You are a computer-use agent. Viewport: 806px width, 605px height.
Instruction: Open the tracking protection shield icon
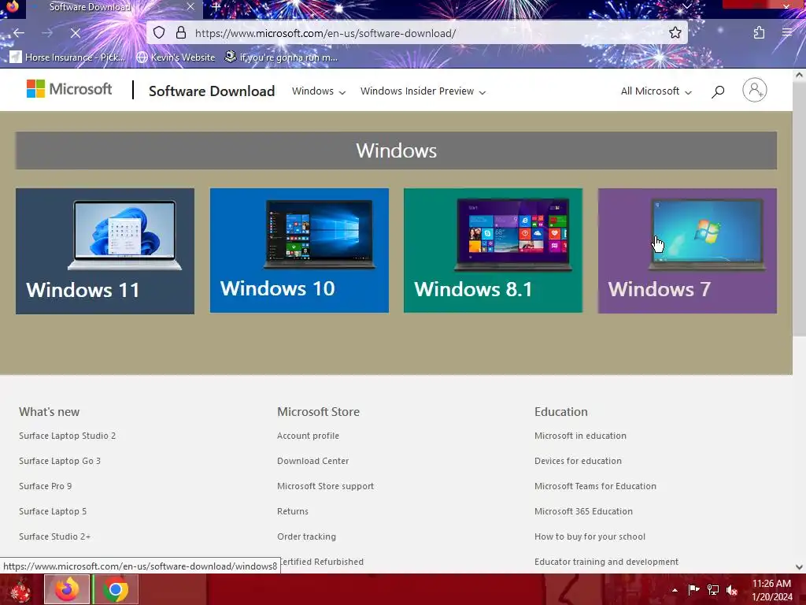tap(159, 33)
